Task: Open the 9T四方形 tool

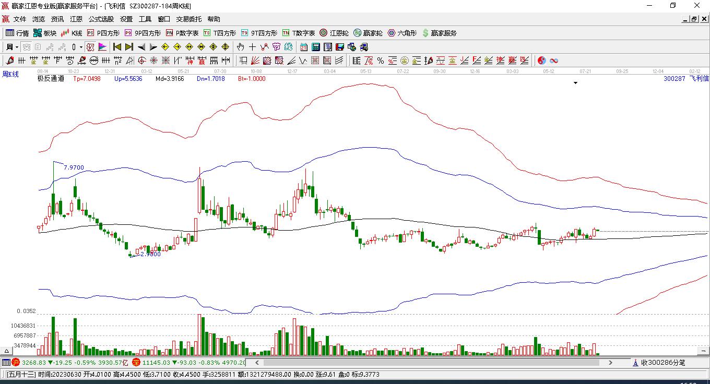Action: tap(259, 33)
